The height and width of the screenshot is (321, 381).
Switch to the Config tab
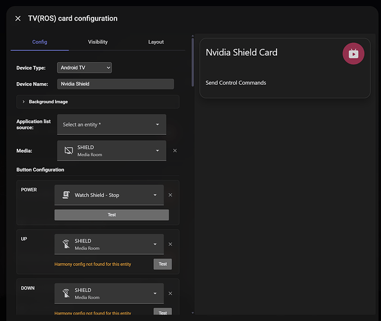40,42
